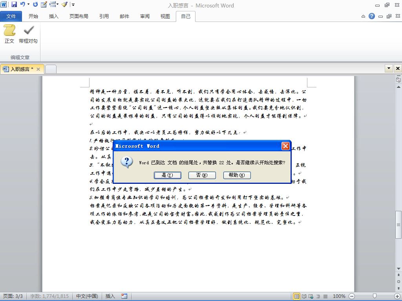
Task: Open the undo history dropdown arrow
Action: click(28, 4)
